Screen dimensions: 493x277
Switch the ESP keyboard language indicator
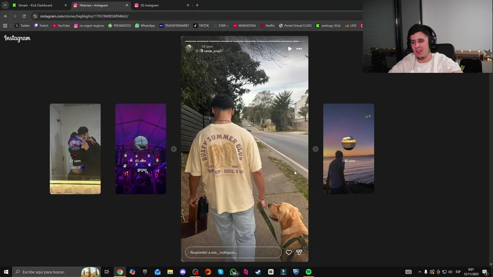(458, 272)
